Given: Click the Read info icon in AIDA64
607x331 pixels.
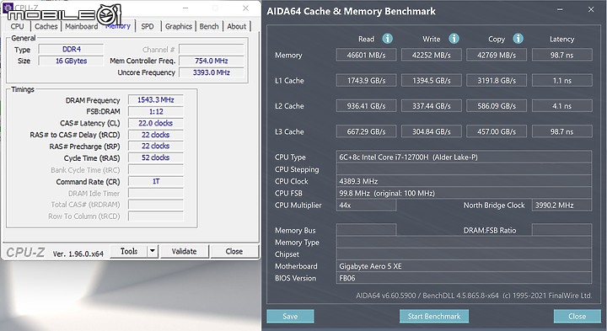Looking at the screenshot, I should click(x=388, y=39).
